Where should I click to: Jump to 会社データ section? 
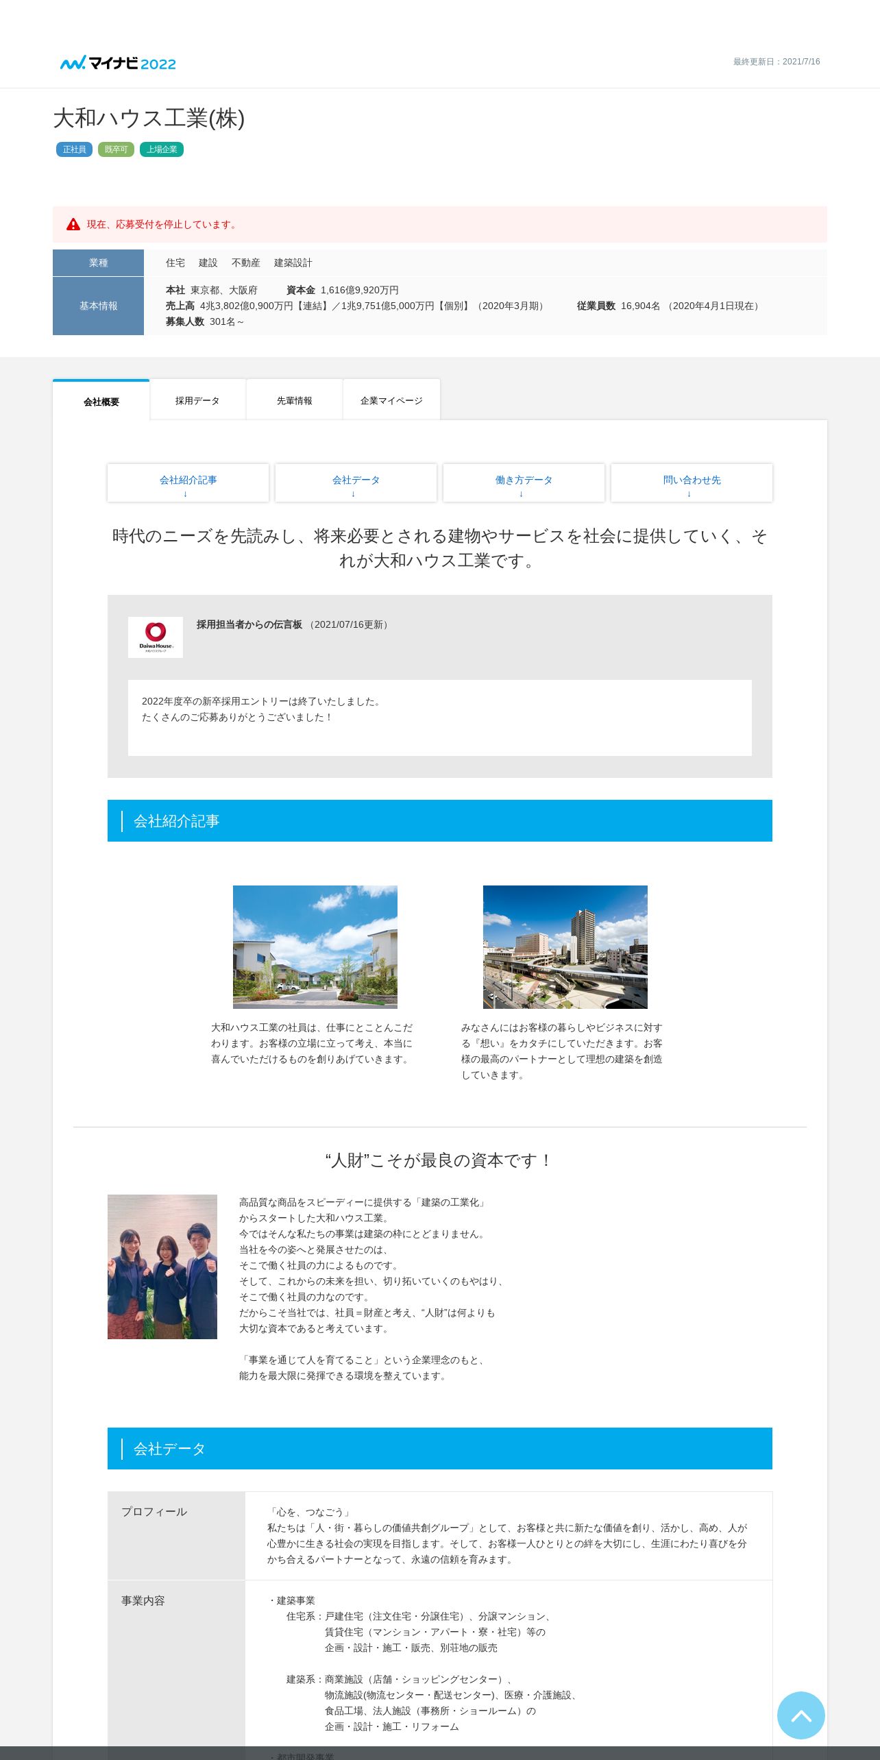[x=356, y=483]
